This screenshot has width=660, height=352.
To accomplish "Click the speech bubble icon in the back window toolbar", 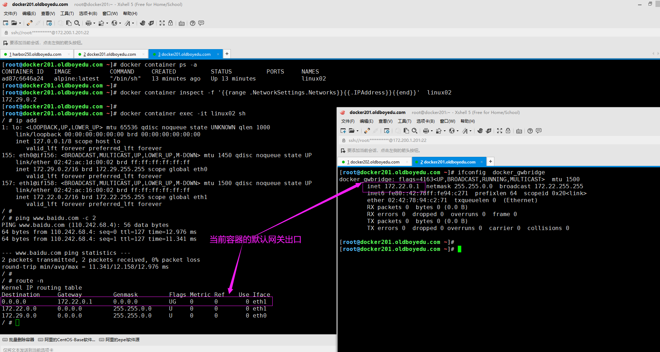I will (201, 23).
